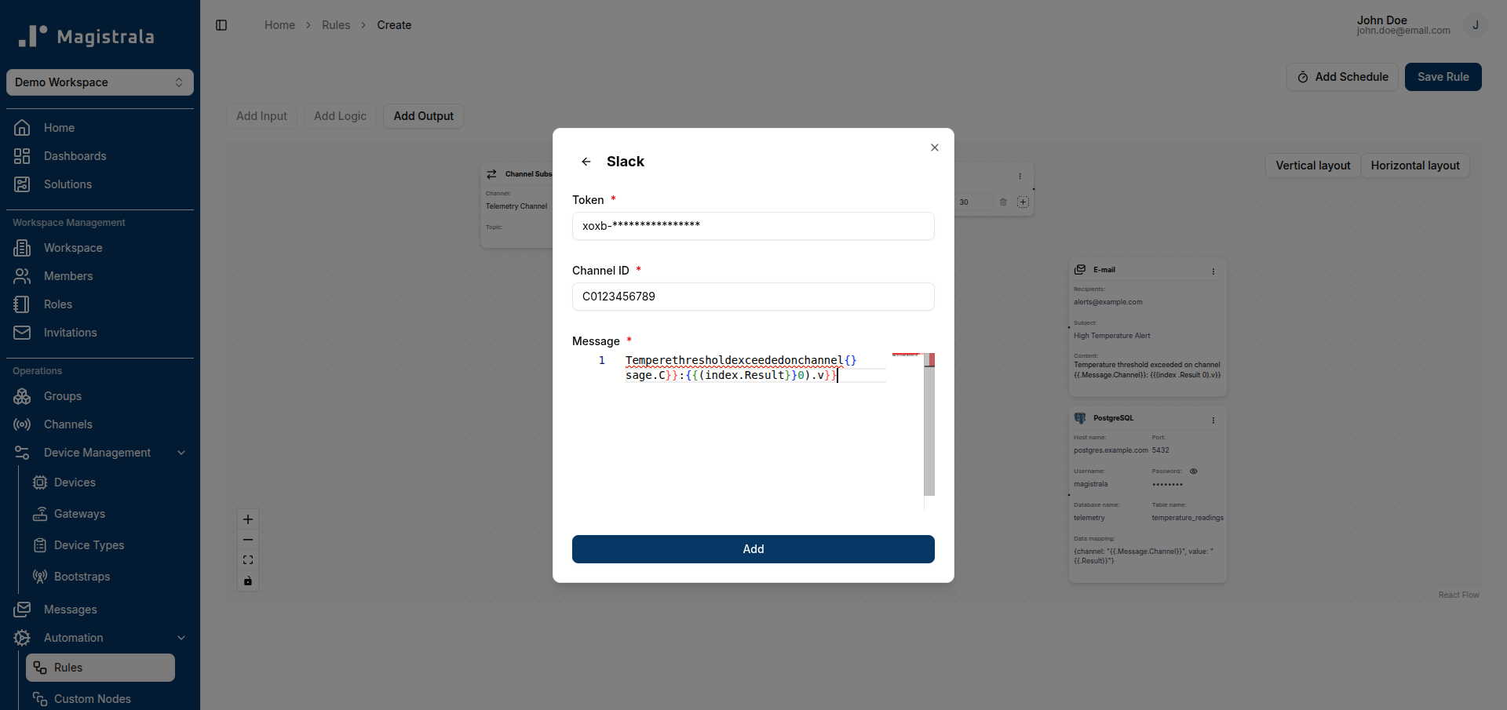Open the Demo Workspace selector

[100, 82]
